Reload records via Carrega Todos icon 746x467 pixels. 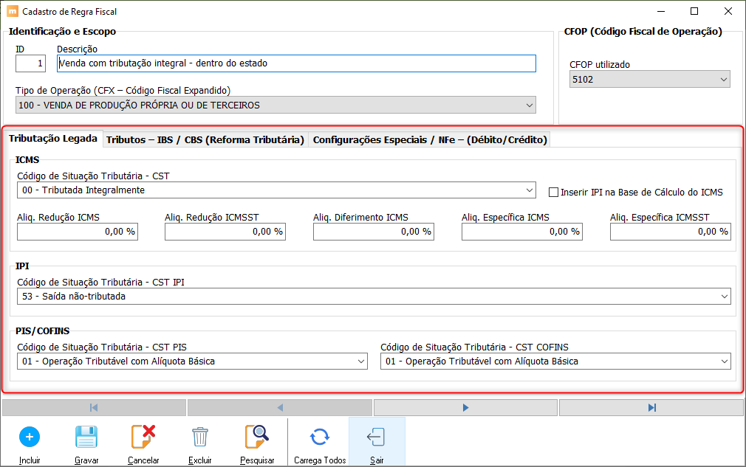[x=320, y=437]
